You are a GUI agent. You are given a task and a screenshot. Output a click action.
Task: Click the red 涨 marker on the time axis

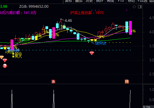coord(53,82)
